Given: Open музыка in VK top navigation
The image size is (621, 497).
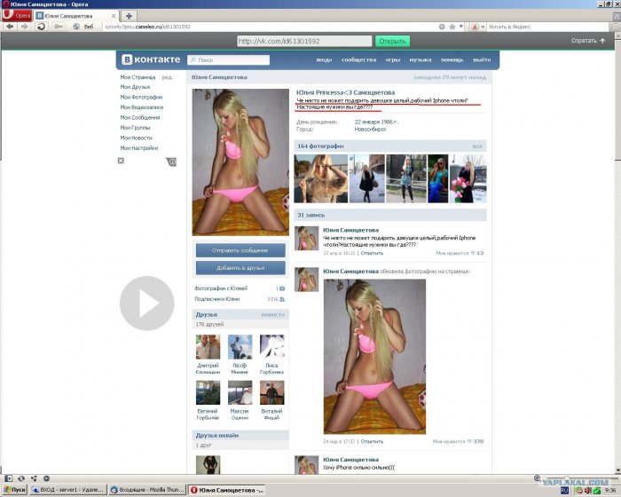Looking at the screenshot, I should (x=420, y=59).
